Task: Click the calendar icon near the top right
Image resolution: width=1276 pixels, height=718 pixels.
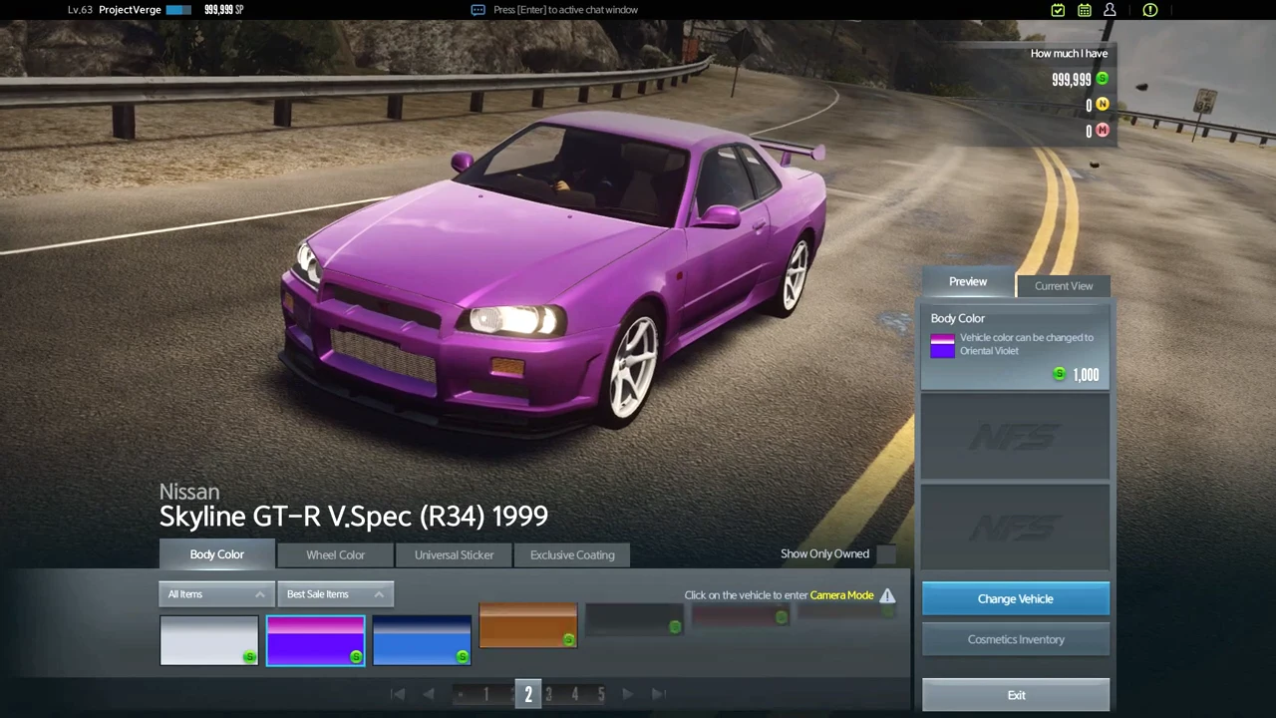Action: pyautogui.click(x=1085, y=10)
